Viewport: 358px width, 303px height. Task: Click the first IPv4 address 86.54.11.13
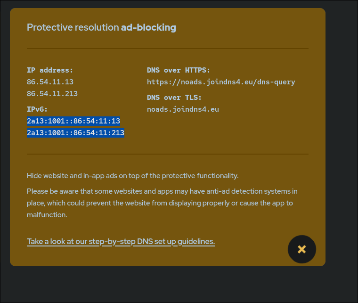tap(50, 82)
